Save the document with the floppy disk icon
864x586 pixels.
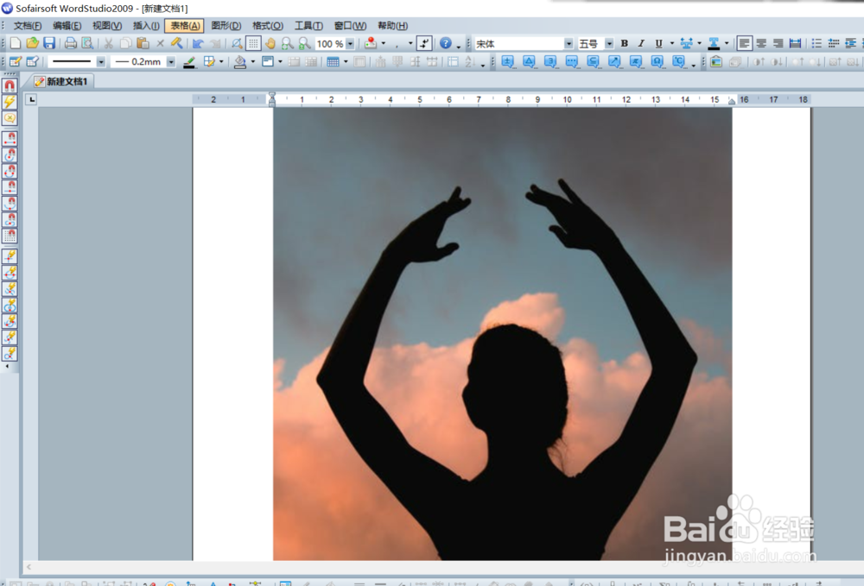pyautogui.click(x=49, y=43)
